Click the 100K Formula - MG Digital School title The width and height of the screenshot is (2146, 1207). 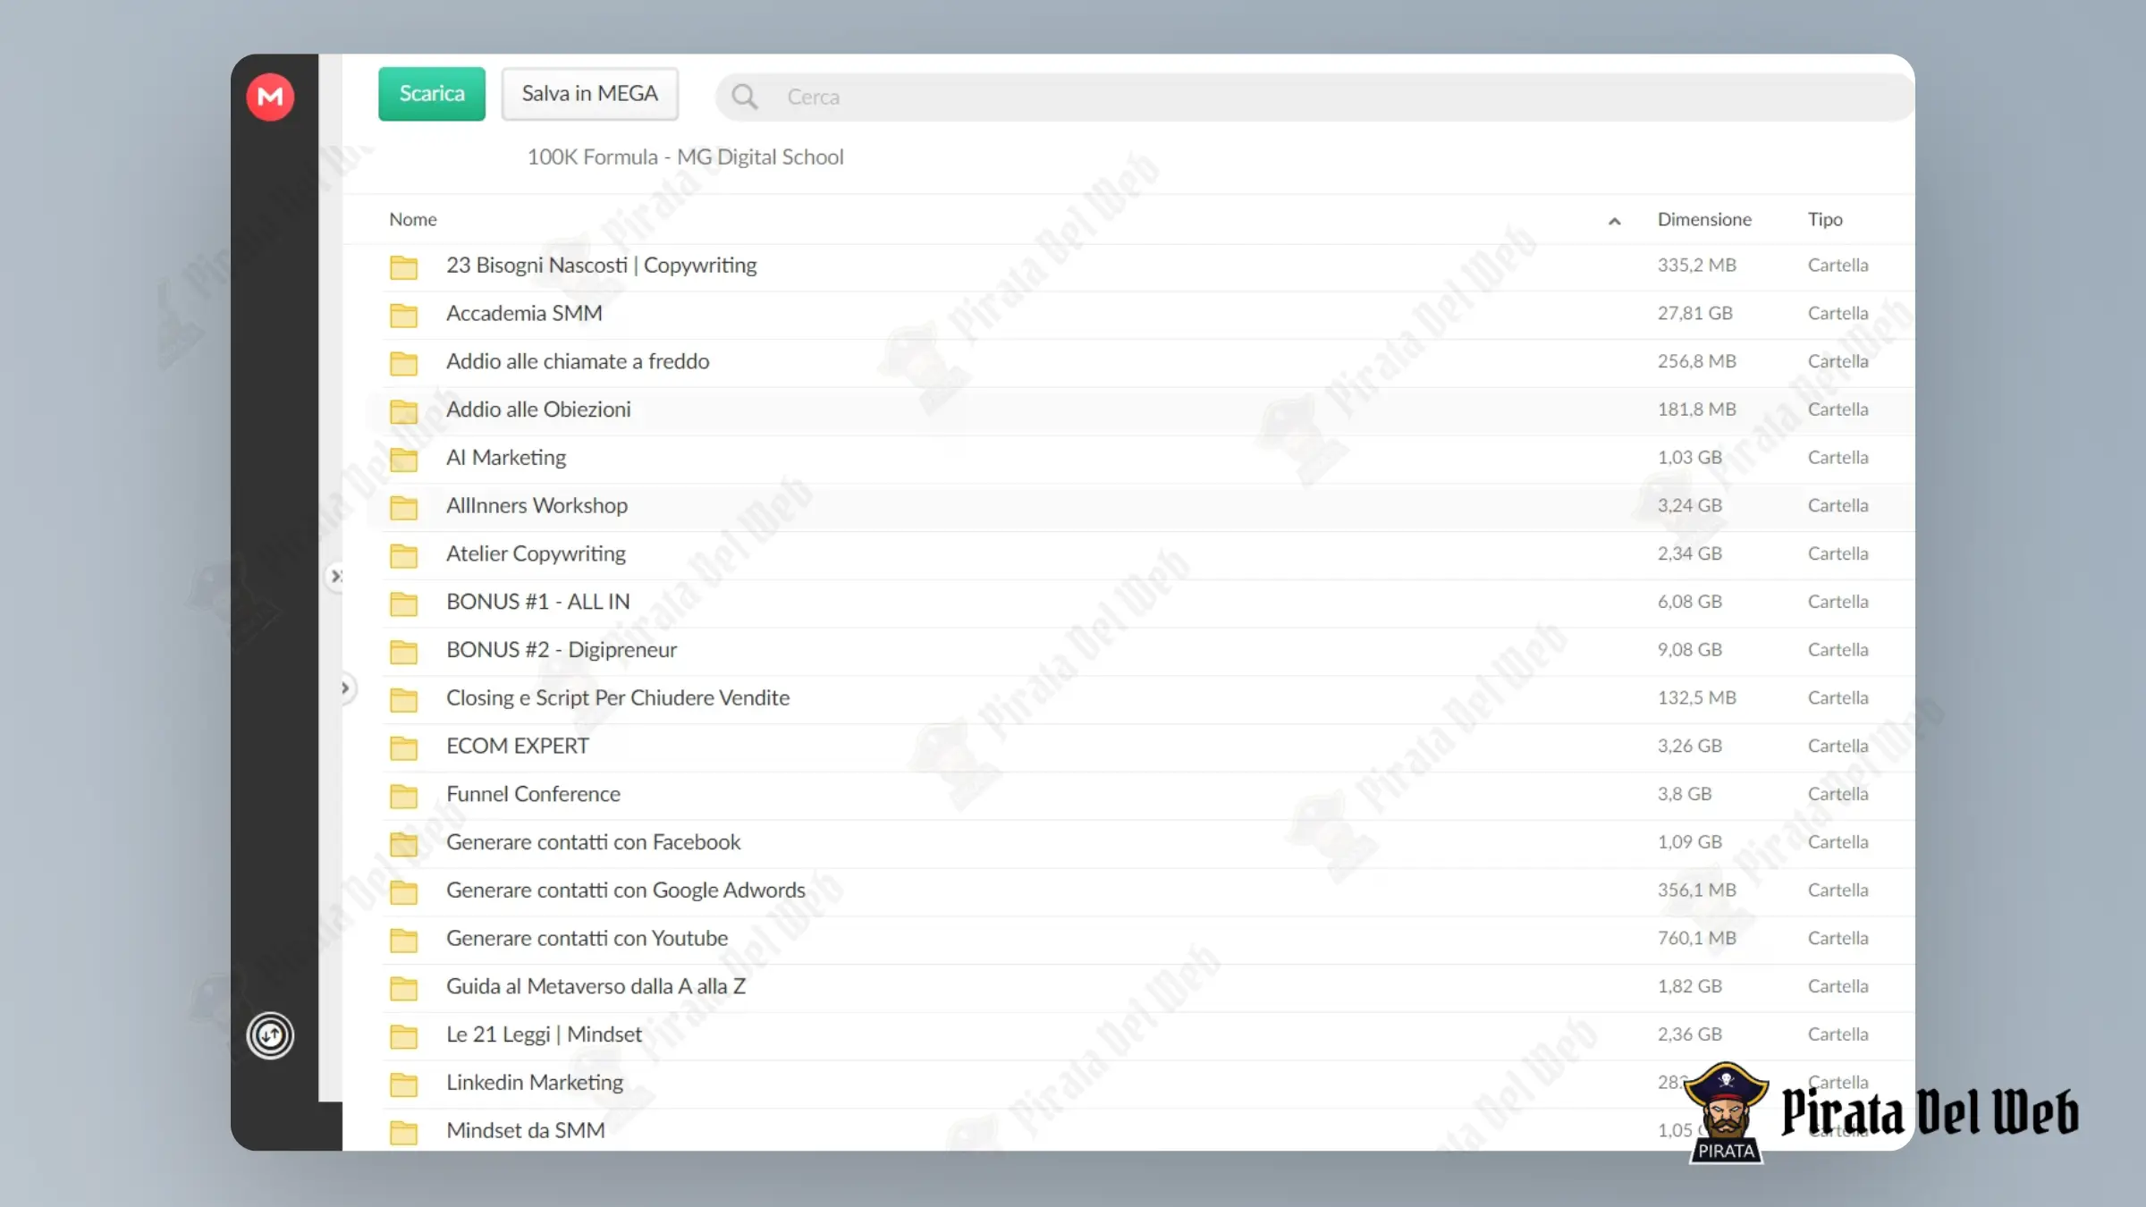pyautogui.click(x=685, y=157)
